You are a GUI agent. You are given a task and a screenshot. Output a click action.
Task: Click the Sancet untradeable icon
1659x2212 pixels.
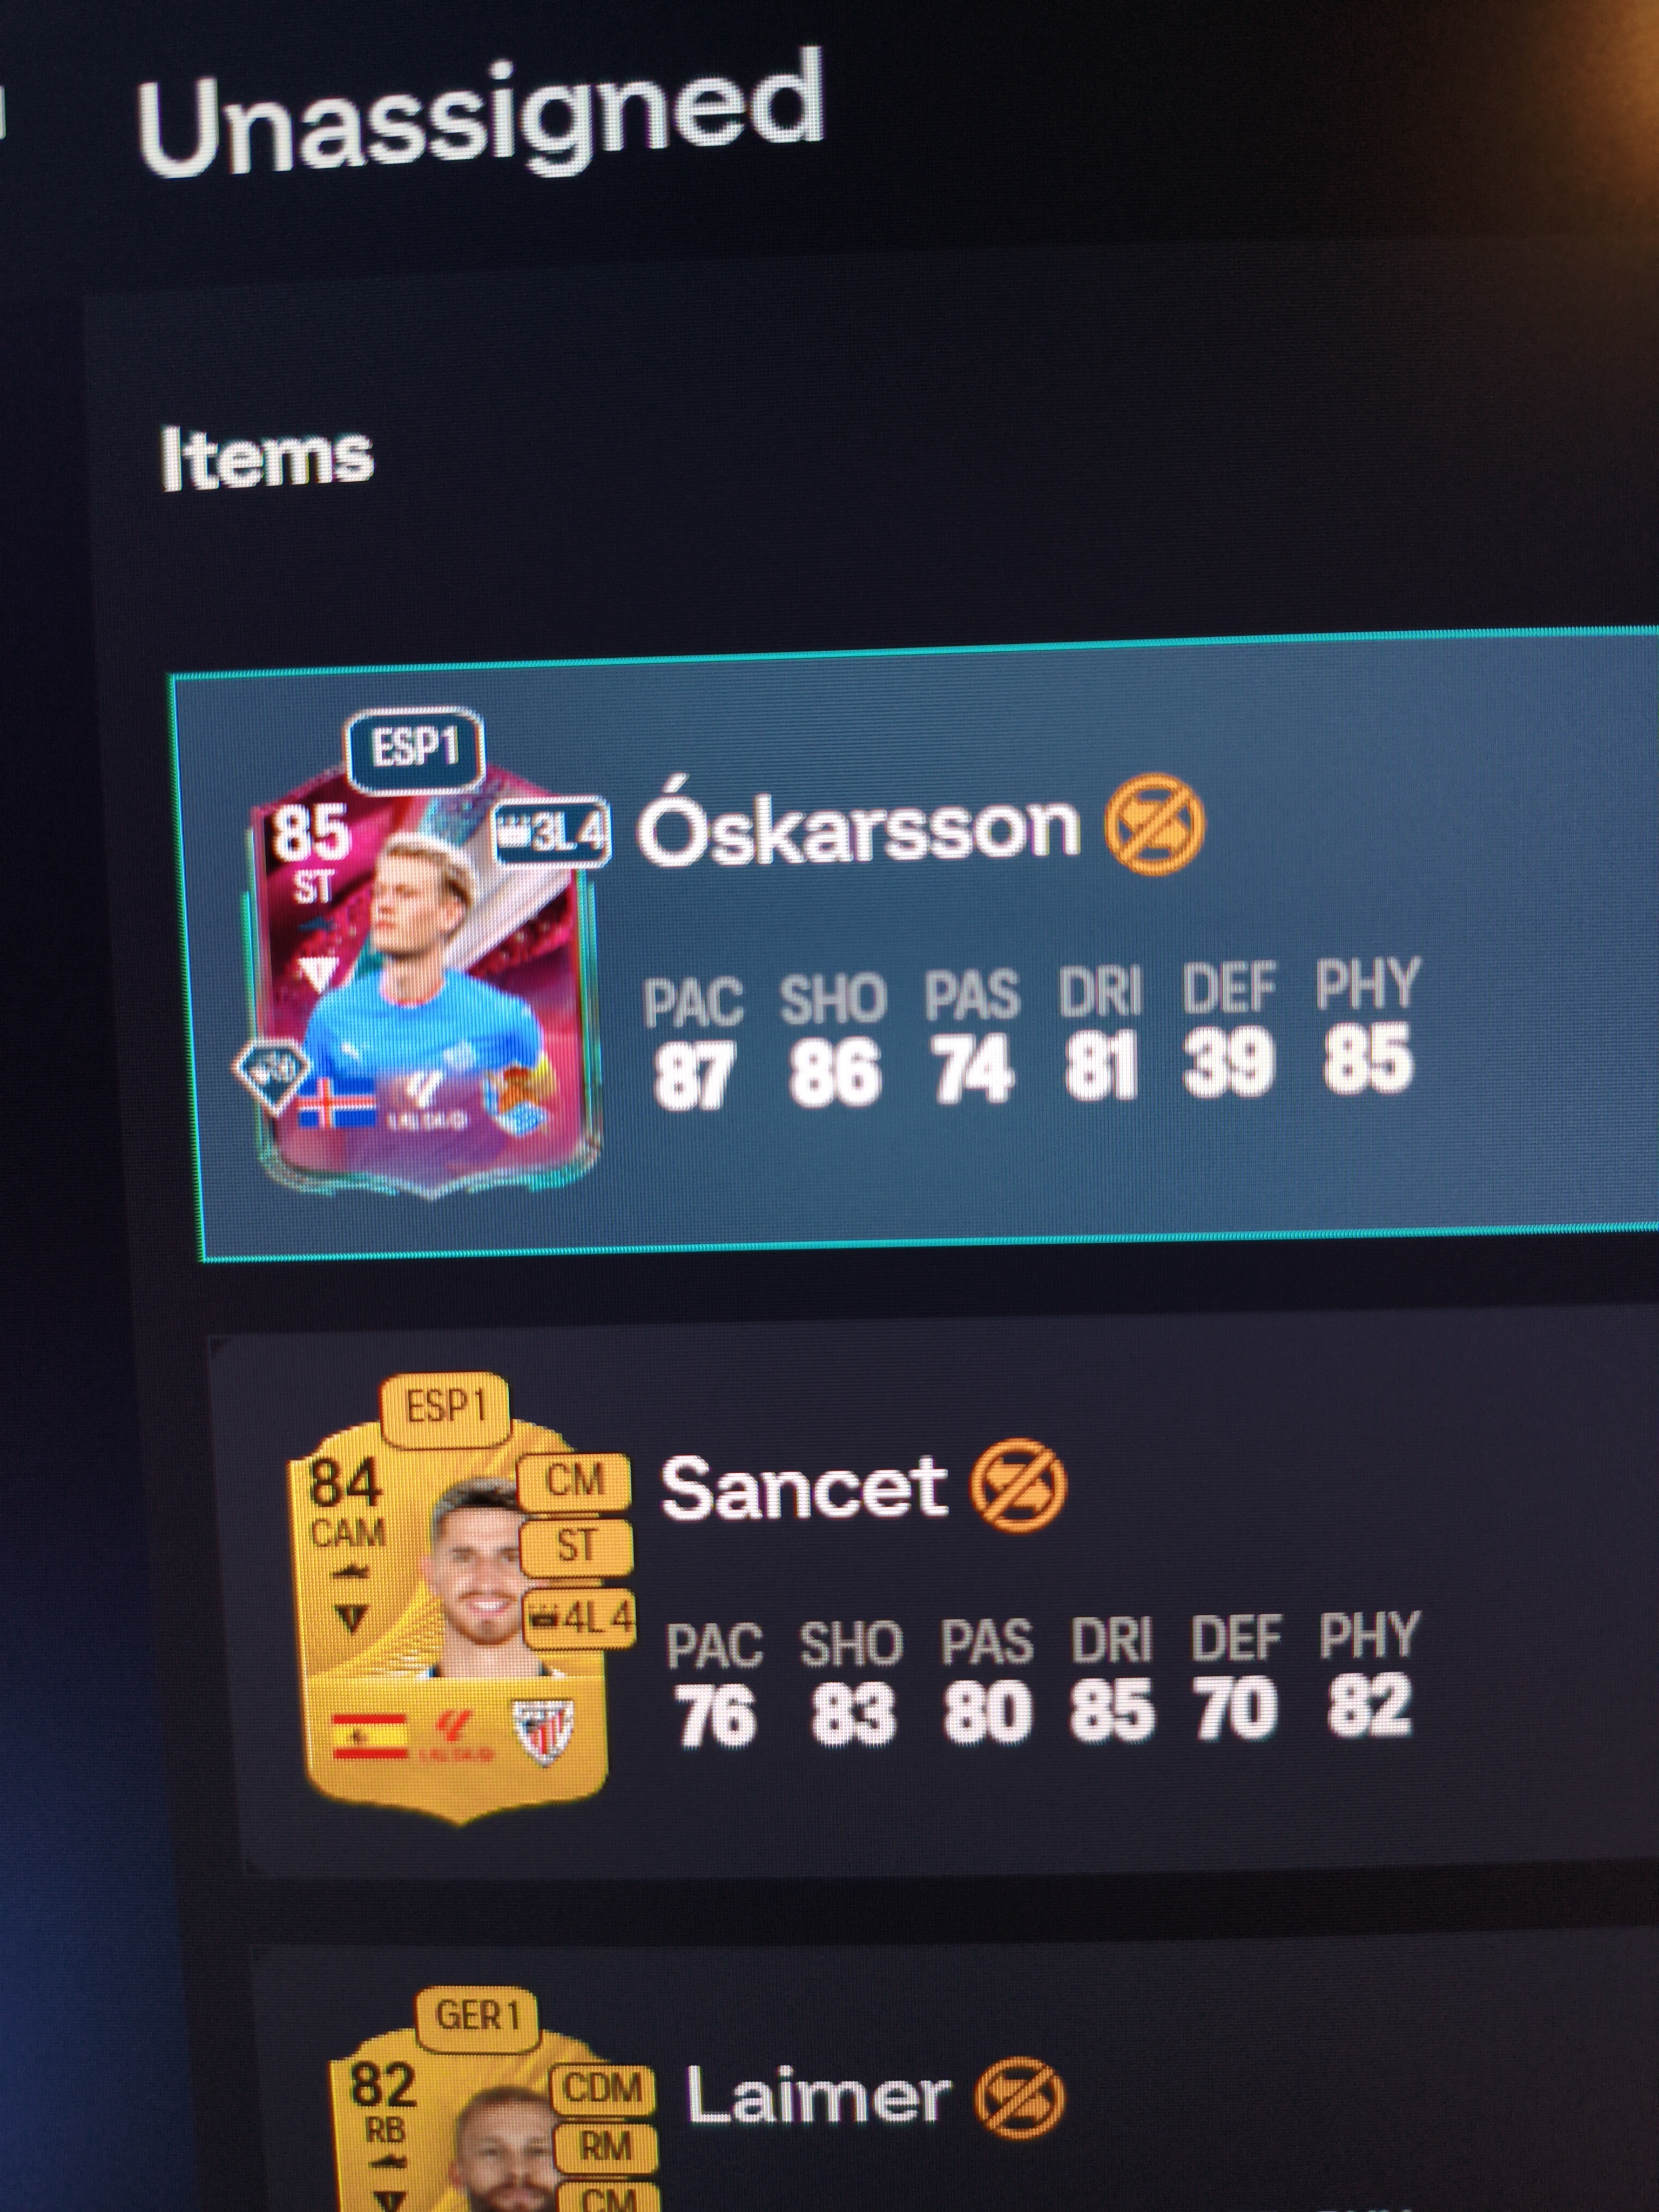[1019, 1488]
